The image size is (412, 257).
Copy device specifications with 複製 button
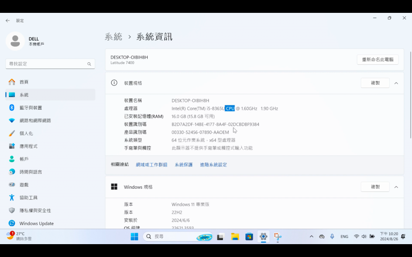pos(375,83)
